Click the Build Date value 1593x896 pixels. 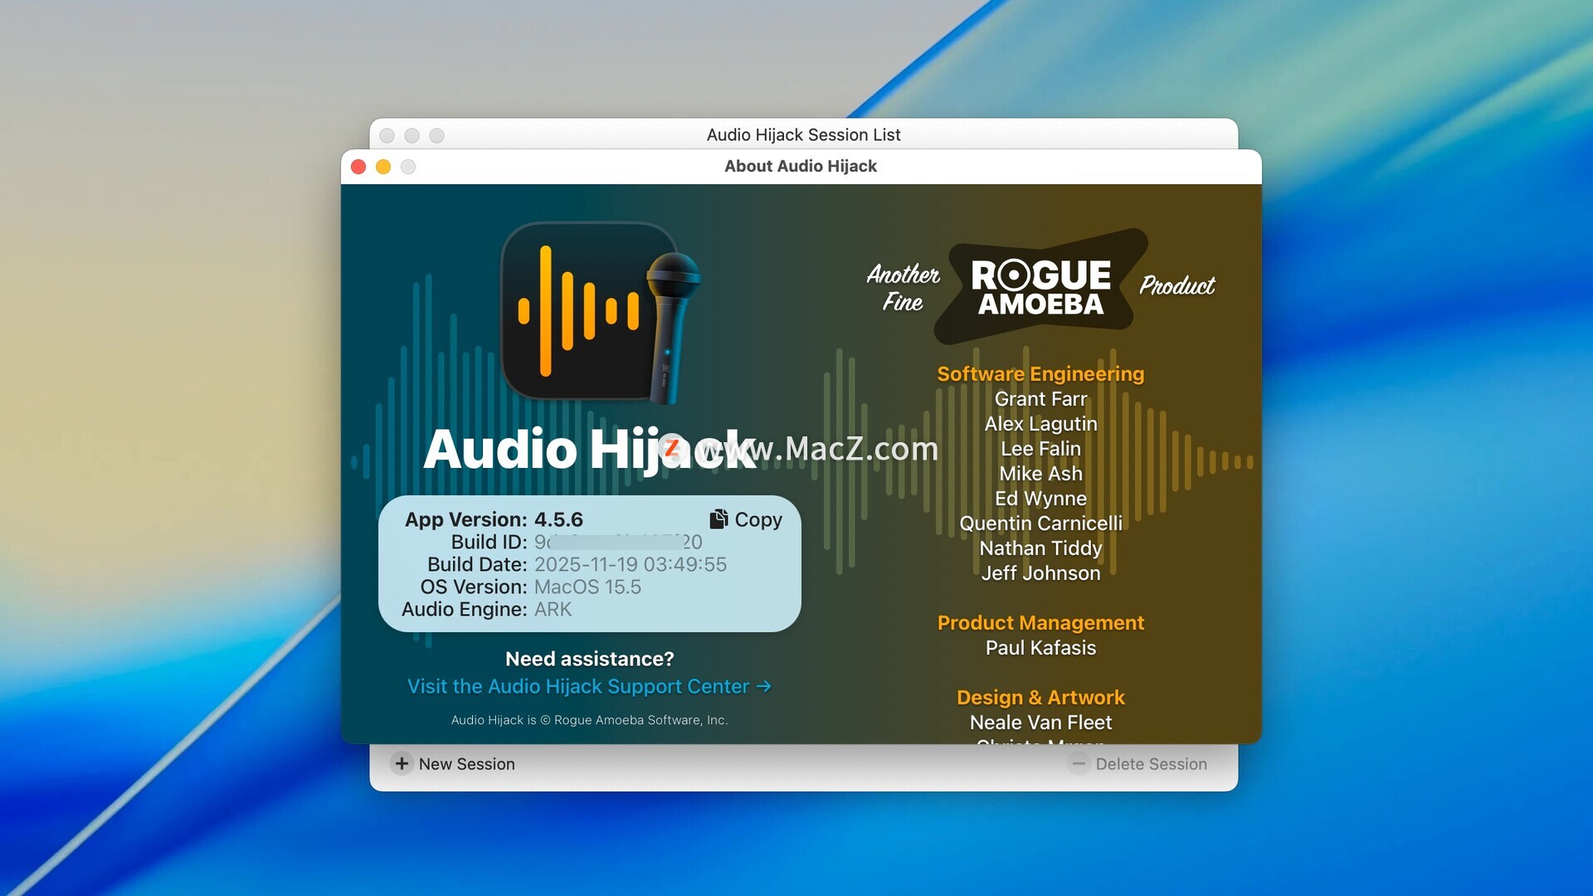tap(630, 564)
